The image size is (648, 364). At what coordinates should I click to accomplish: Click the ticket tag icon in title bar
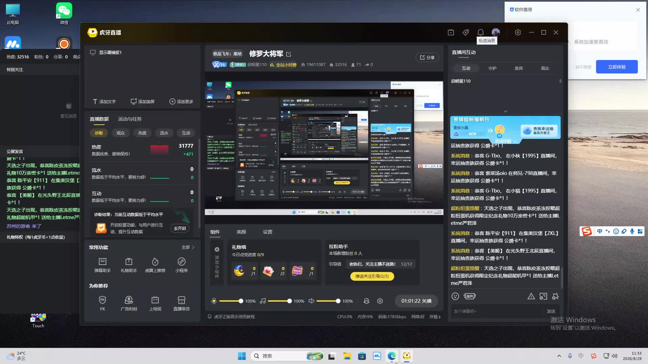[x=466, y=32]
